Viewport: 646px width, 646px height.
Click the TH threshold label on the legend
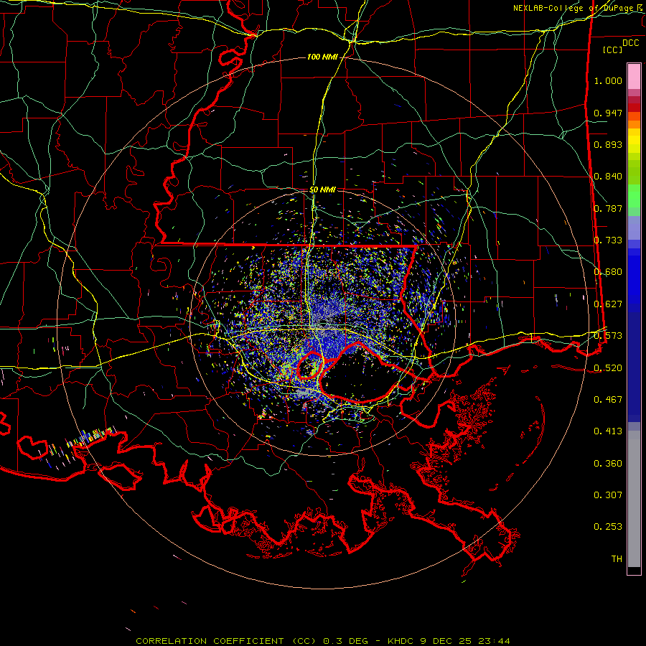[x=617, y=559]
